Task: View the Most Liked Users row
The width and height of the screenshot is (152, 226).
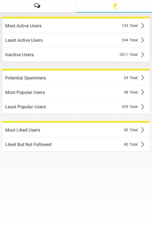Action: point(76,130)
